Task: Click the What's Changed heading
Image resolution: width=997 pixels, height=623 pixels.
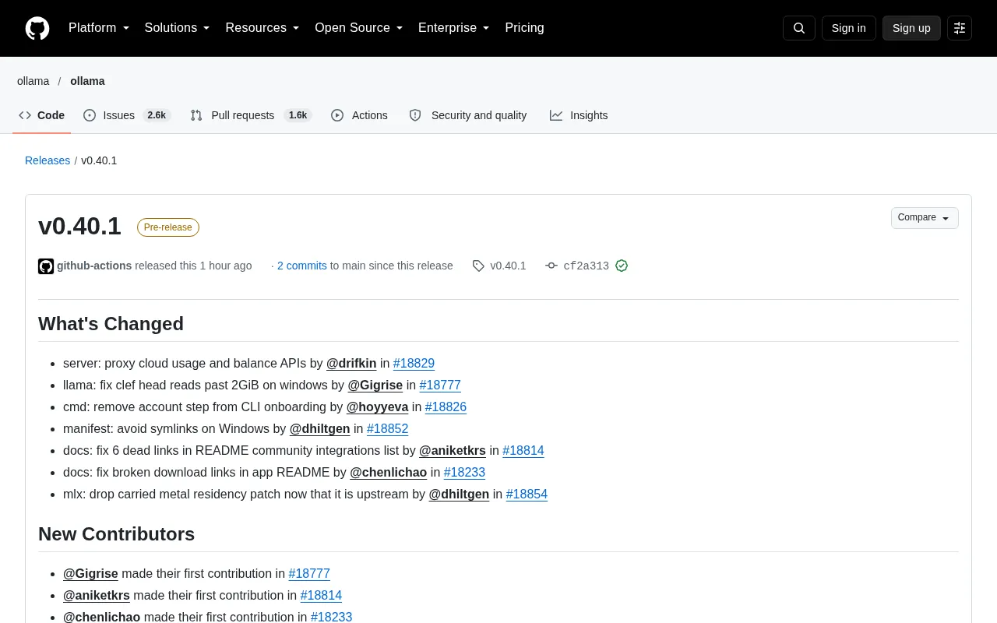Action: (111, 324)
